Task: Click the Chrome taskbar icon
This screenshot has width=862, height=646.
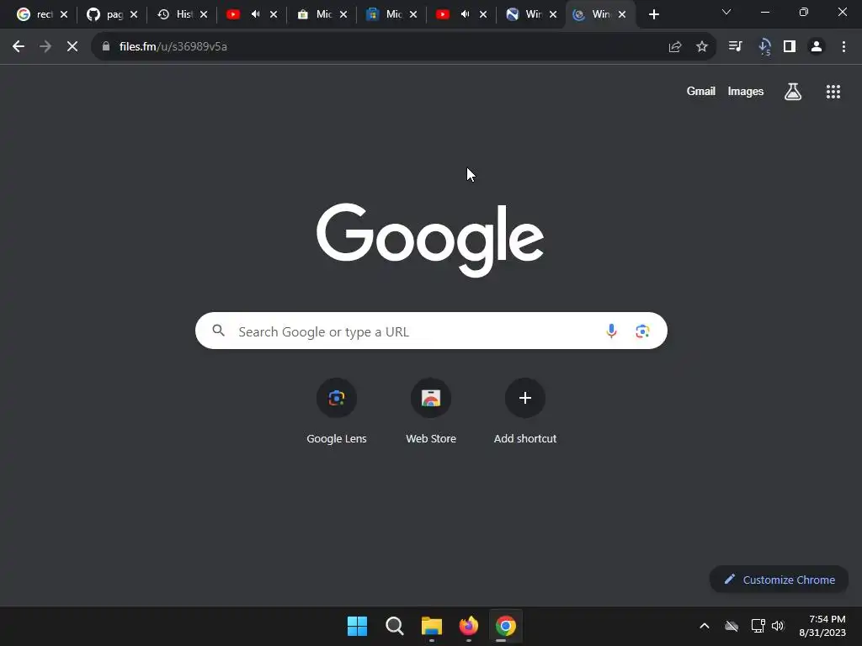Action: [506, 626]
